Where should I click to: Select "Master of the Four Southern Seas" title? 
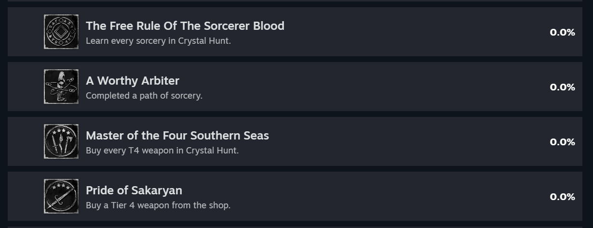coord(177,136)
